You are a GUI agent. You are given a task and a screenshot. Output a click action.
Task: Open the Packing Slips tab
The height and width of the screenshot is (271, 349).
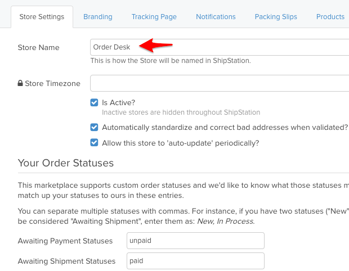point(276,17)
